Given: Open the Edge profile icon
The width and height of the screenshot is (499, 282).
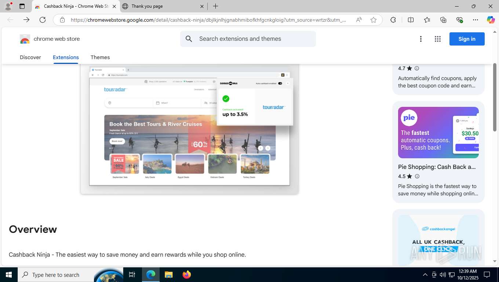Looking at the screenshot, I should tap(8, 6).
